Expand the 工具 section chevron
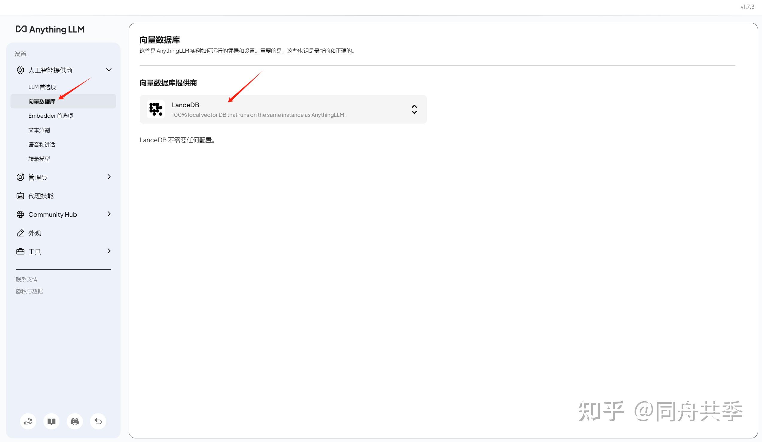762x442 pixels. (109, 251)
